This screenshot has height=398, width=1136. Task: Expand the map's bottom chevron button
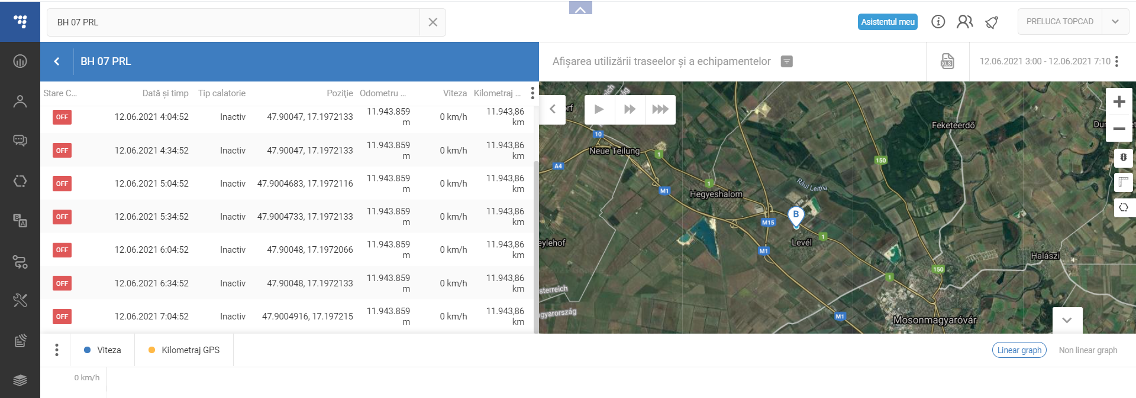[1067, 320]
